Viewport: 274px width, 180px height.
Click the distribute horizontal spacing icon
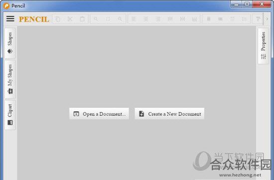tap(232, 19)
